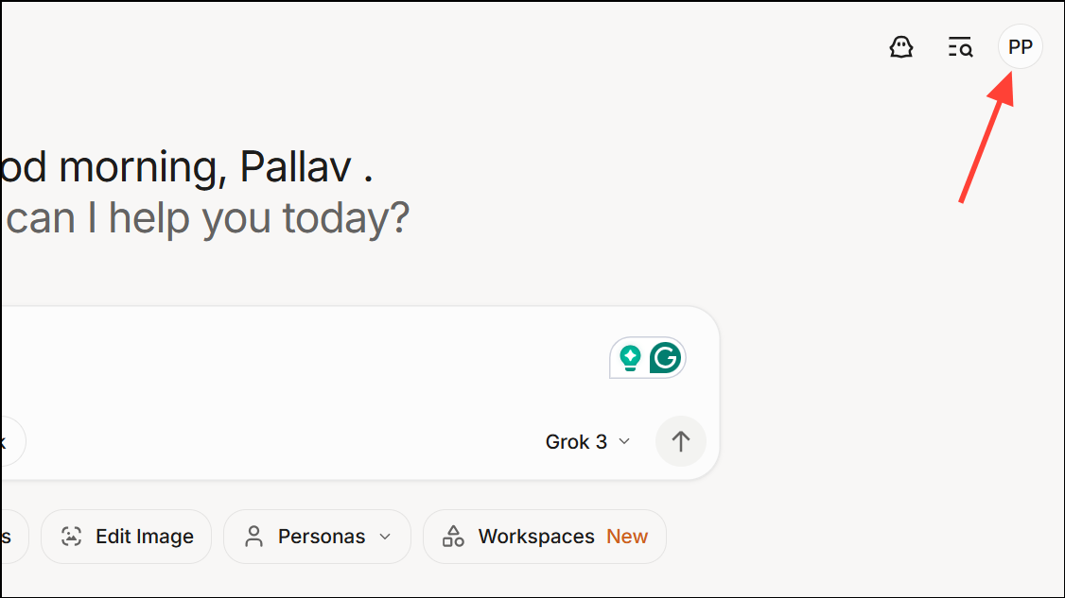The width and height of the screenshot is (1065, 598).
Task: Click the person icon beside Personas
Action: (253, 537)
